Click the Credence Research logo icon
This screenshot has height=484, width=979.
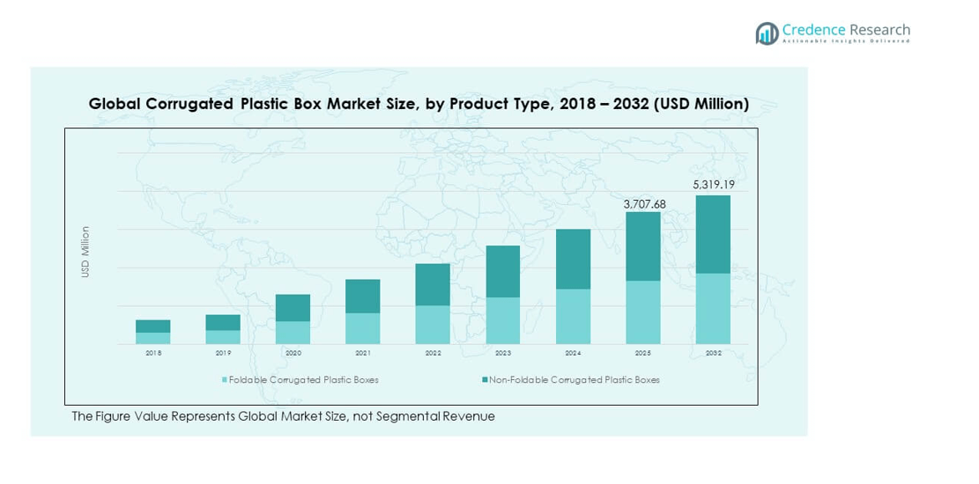click(x=767, y=33)
